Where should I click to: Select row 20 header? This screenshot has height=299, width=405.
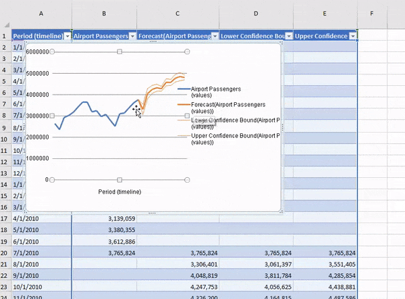(4, 253)
